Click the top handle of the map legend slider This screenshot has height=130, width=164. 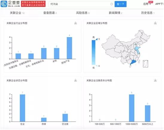97,39
